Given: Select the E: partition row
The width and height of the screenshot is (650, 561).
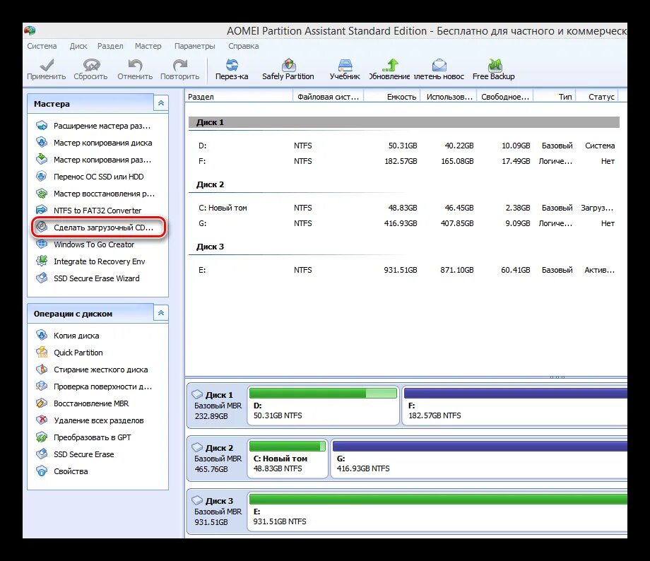Looking at the screenshot, I should [x=404, y=271].
